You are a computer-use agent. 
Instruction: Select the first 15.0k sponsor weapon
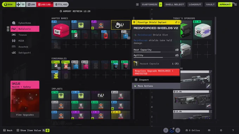coord(193,100)
